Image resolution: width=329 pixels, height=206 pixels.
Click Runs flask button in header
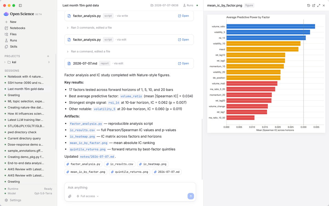188,5
